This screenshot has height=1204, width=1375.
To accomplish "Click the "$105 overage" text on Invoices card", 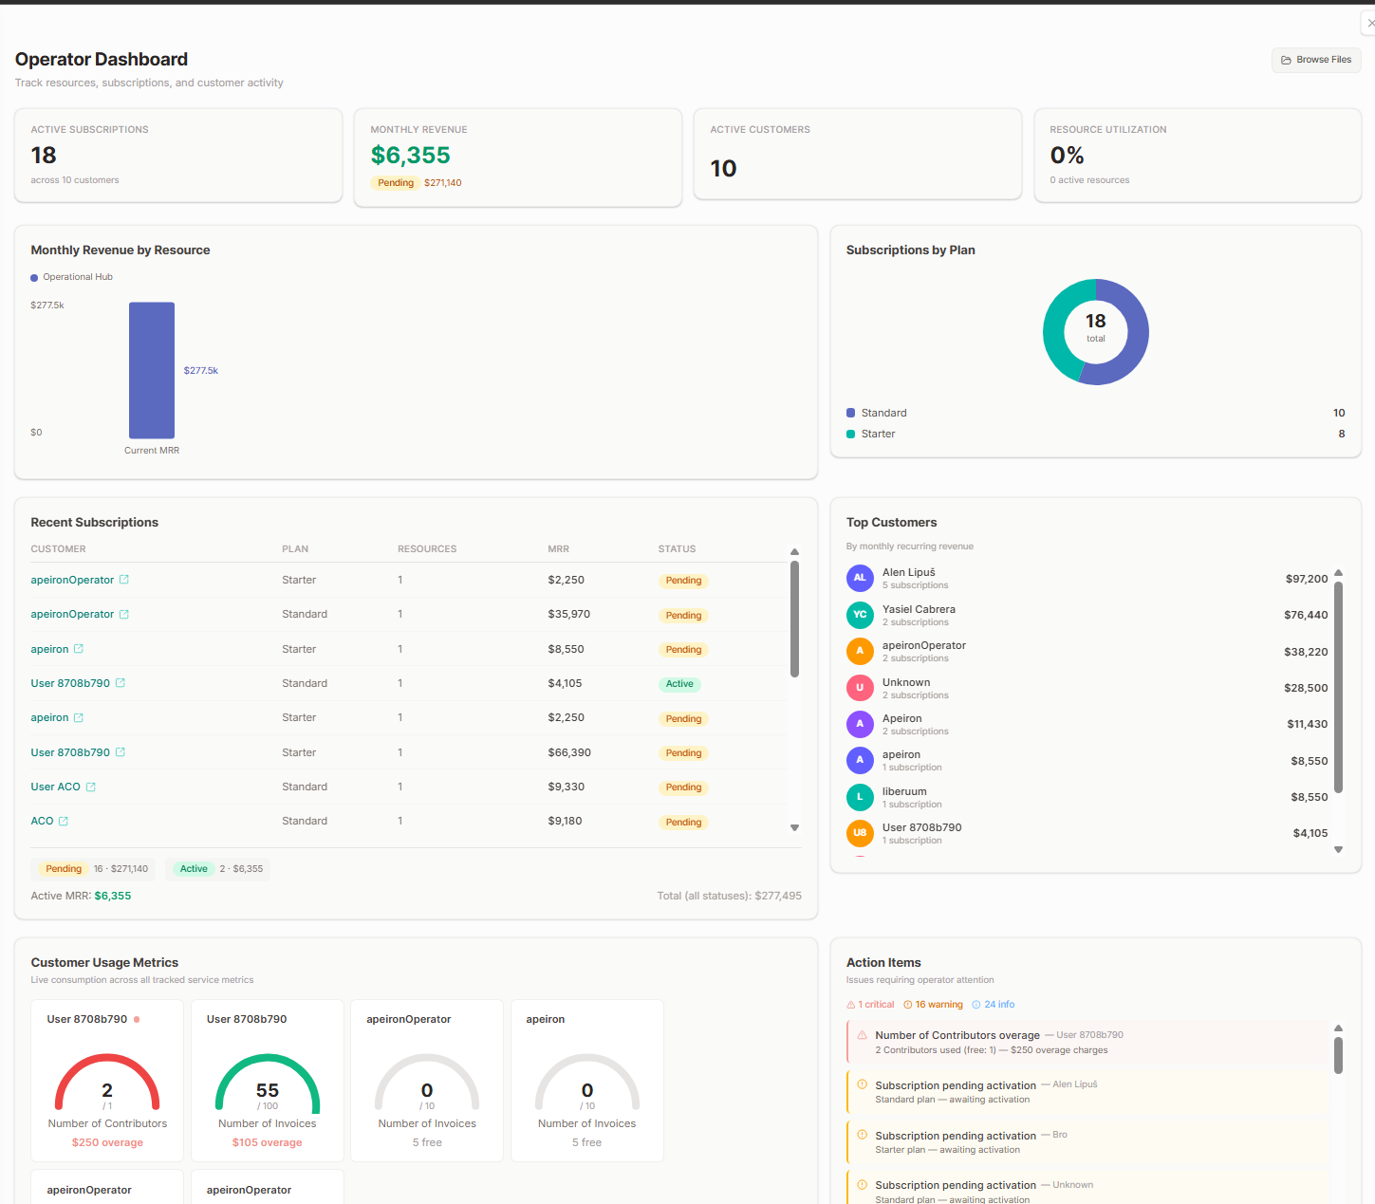I will pos(268,1142).
